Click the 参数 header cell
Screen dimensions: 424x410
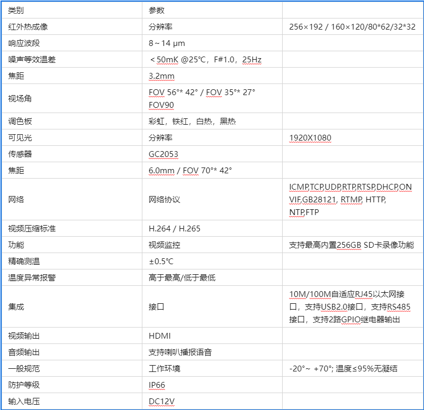[x=157, y=10]
